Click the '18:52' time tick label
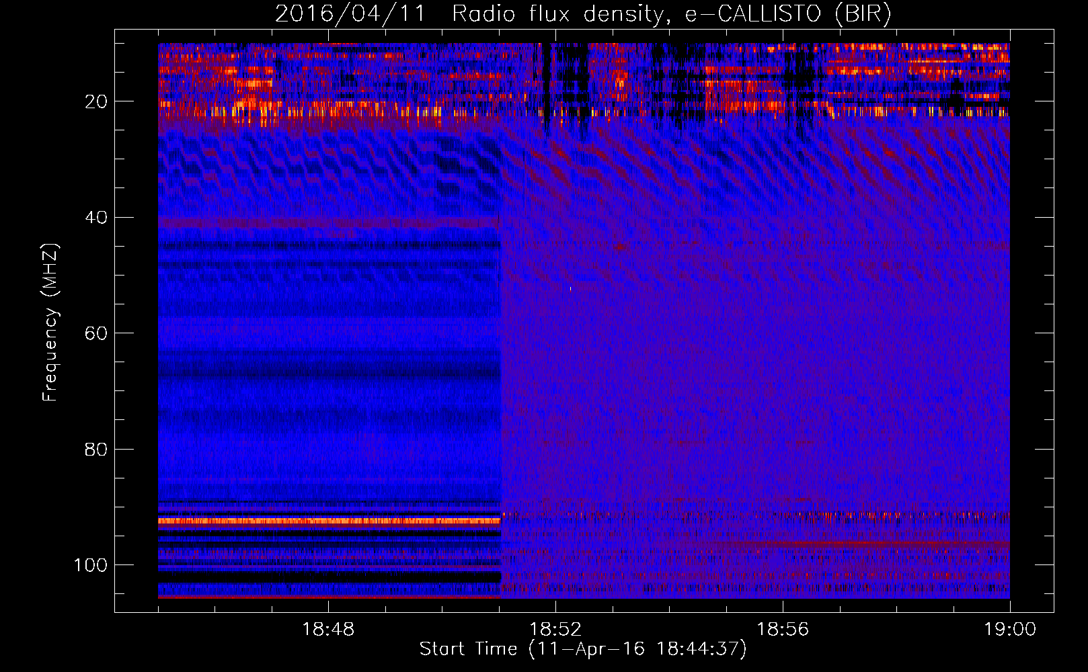The image size is (1088, 672). click(555, 630)
